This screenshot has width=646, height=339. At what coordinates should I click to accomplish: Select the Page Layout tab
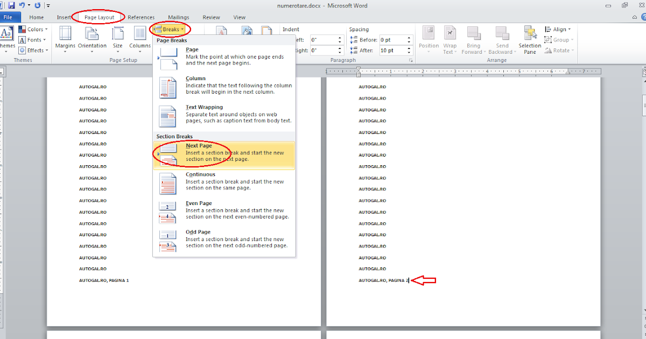point(99,17)
